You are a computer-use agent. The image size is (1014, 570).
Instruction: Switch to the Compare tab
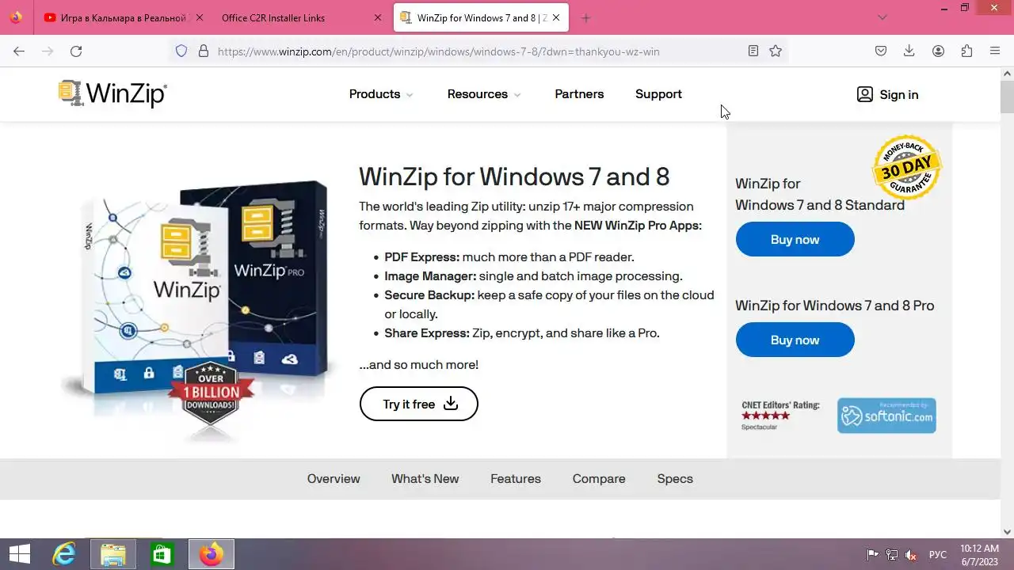click(599, 479)
